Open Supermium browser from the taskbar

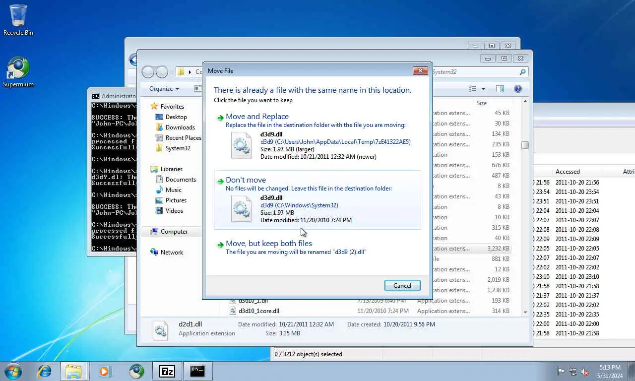[x=136, y=371]
